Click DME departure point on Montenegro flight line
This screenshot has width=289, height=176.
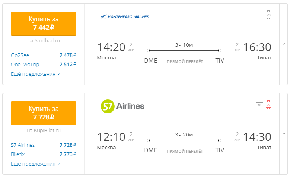coord(148,51)
